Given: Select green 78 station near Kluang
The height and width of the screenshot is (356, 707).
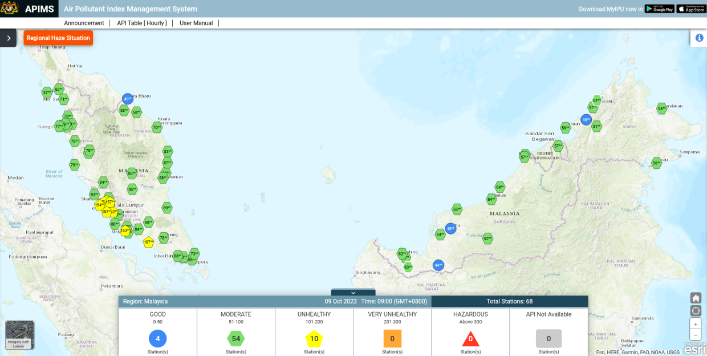Looking at the screenshot, I should tap(164, 237).
